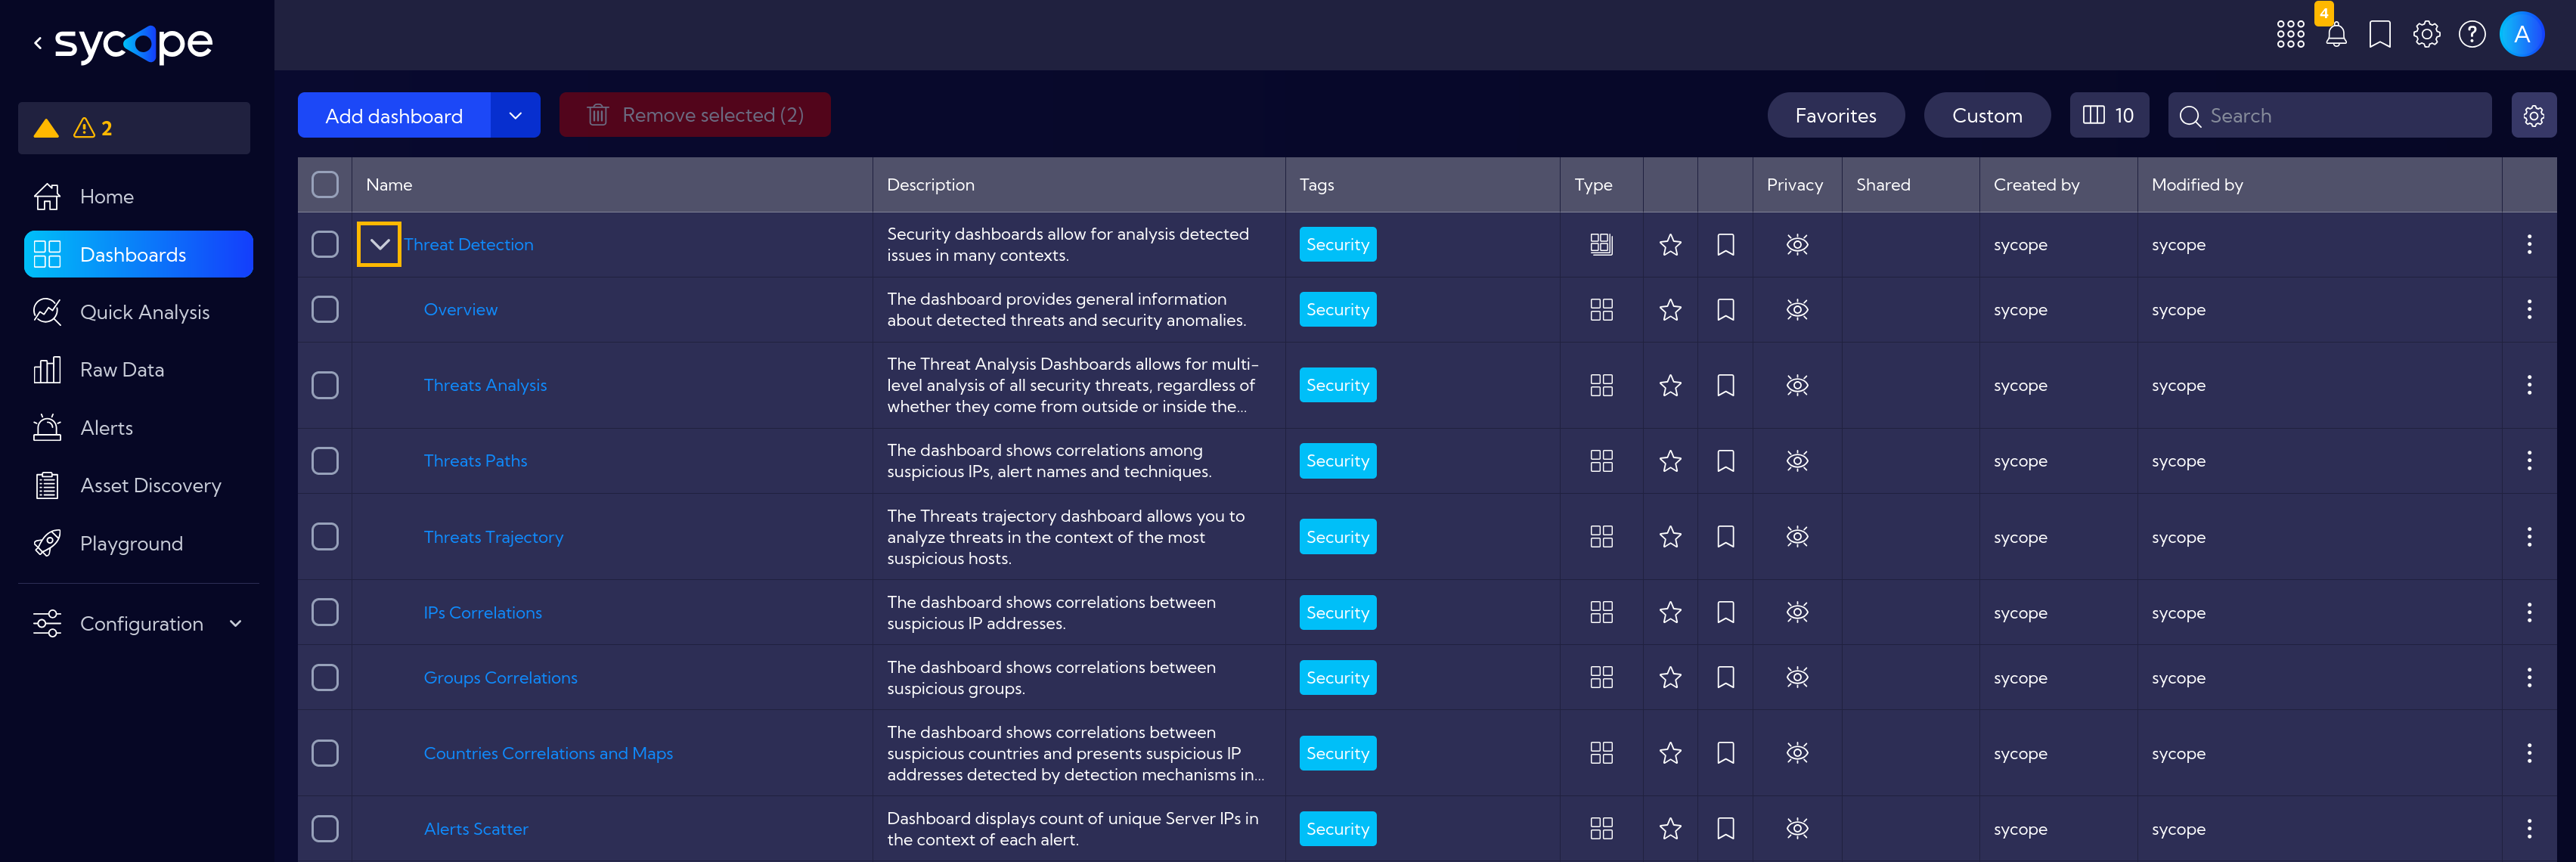Go to Home in the sidebar
This screenshot has width=2576, height=862.
coord(139,197)
